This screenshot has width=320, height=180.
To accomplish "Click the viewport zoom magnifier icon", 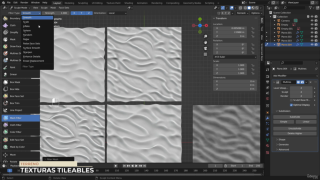I will (x=205, y=36).
